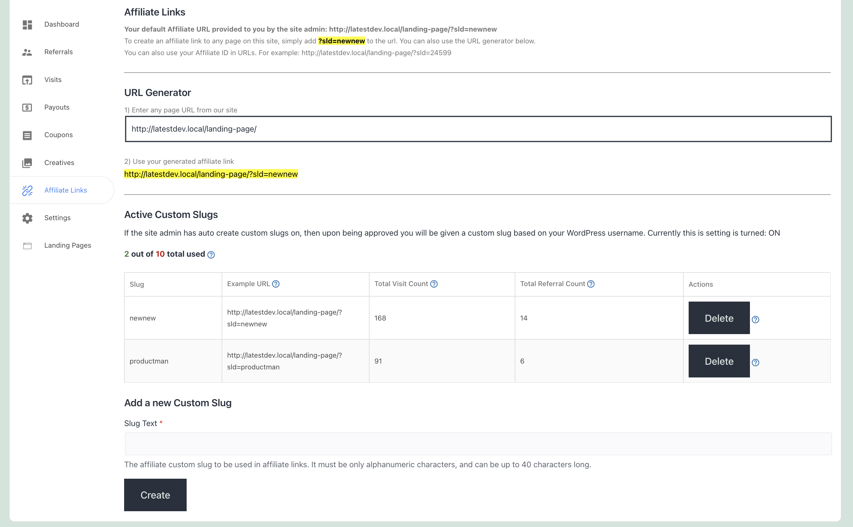This screenshot has width=853, height=527.
Task: Click help icon beside newnew Delete button
Action: [756, 319]
